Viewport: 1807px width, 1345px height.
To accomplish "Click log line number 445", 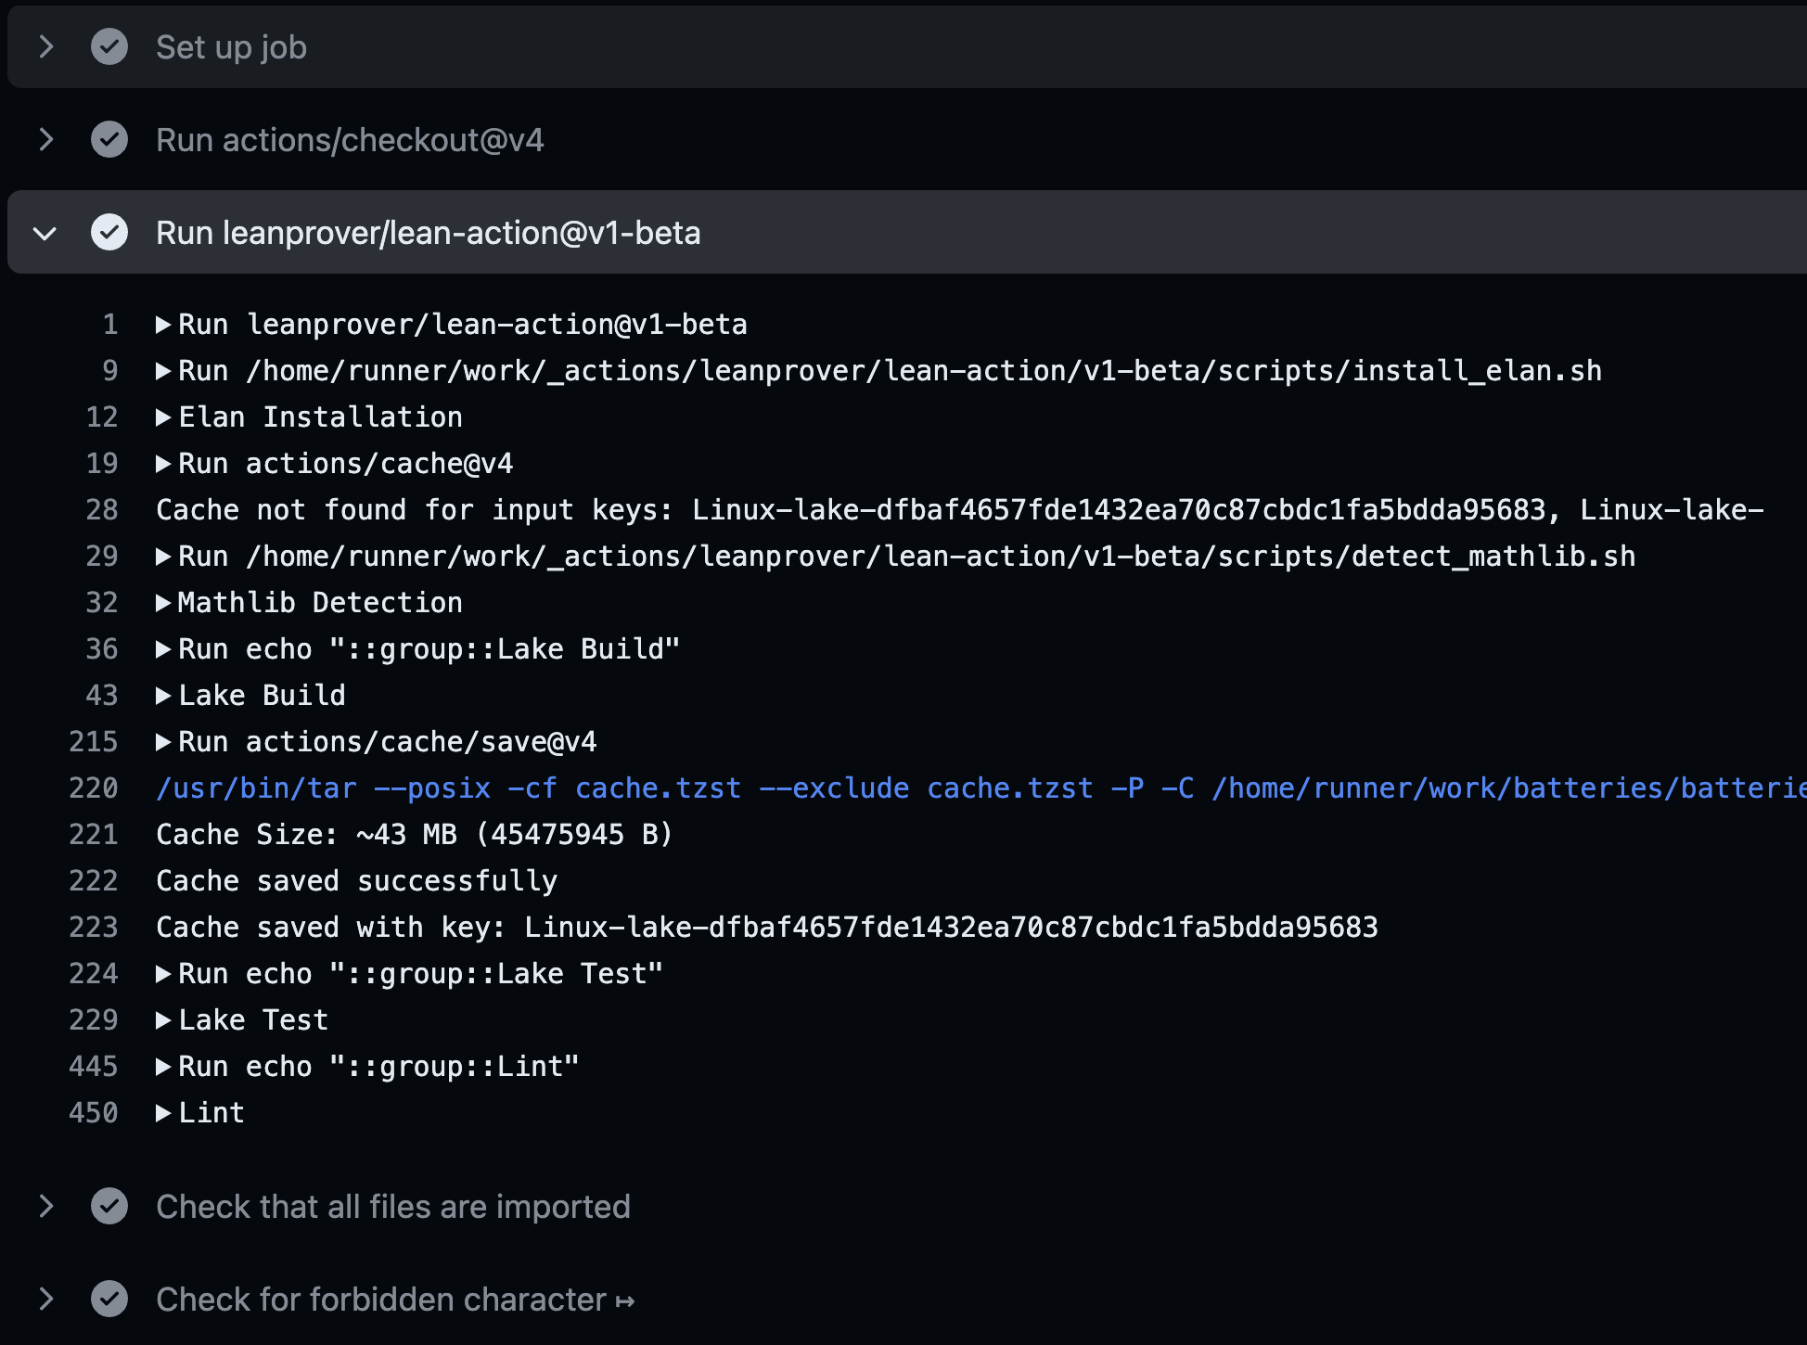I will 94,1067.
